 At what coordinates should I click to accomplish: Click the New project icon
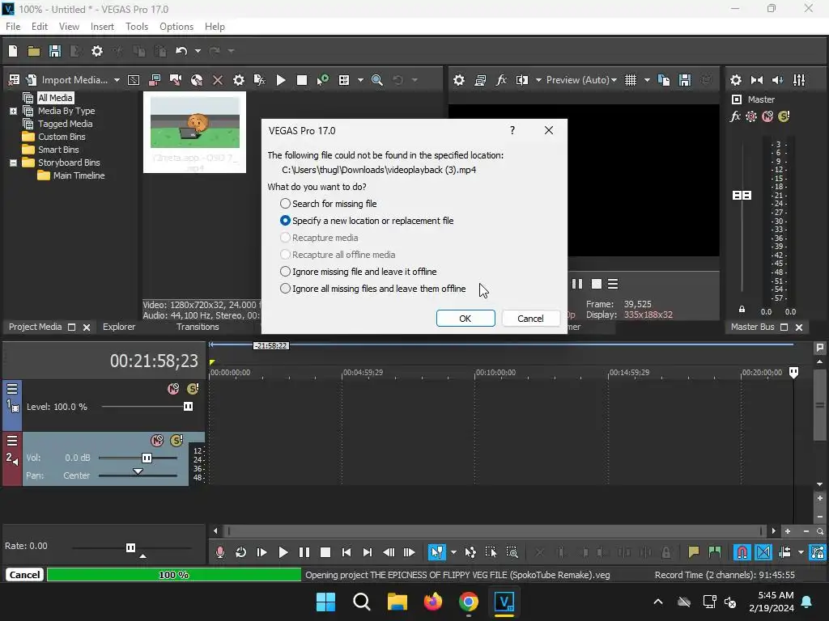(13, 51)
